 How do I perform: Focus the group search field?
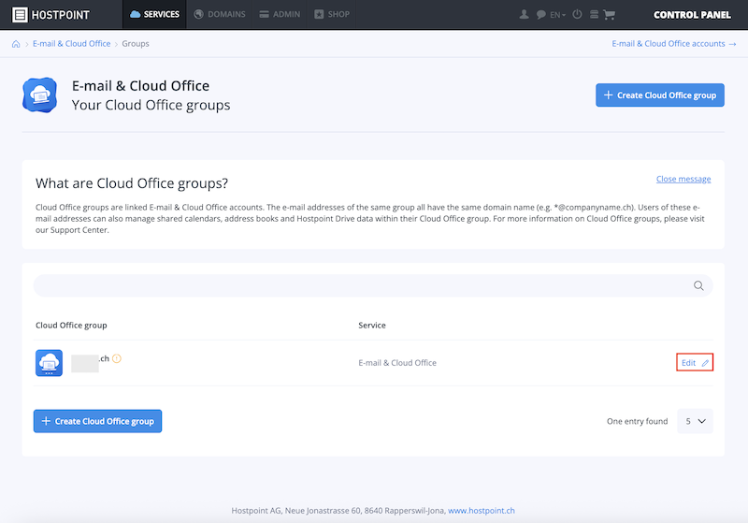pyautogui.click(x=373, y=285)
